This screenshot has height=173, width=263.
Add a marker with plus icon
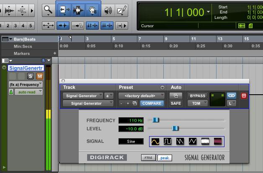click(55, 53)
